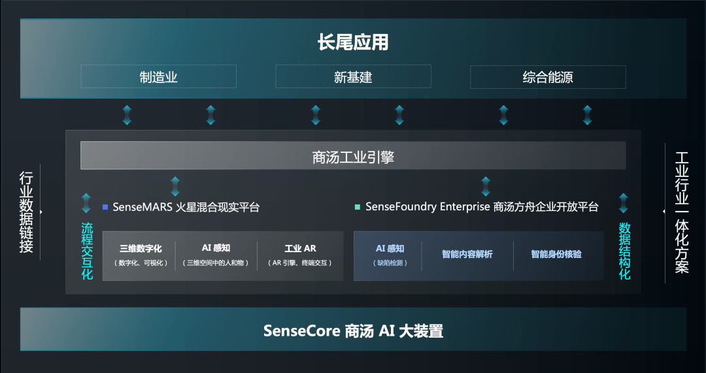Click the 长尾应用 heading
Viewport: 706px width, 373px height.
click(353, 42)
